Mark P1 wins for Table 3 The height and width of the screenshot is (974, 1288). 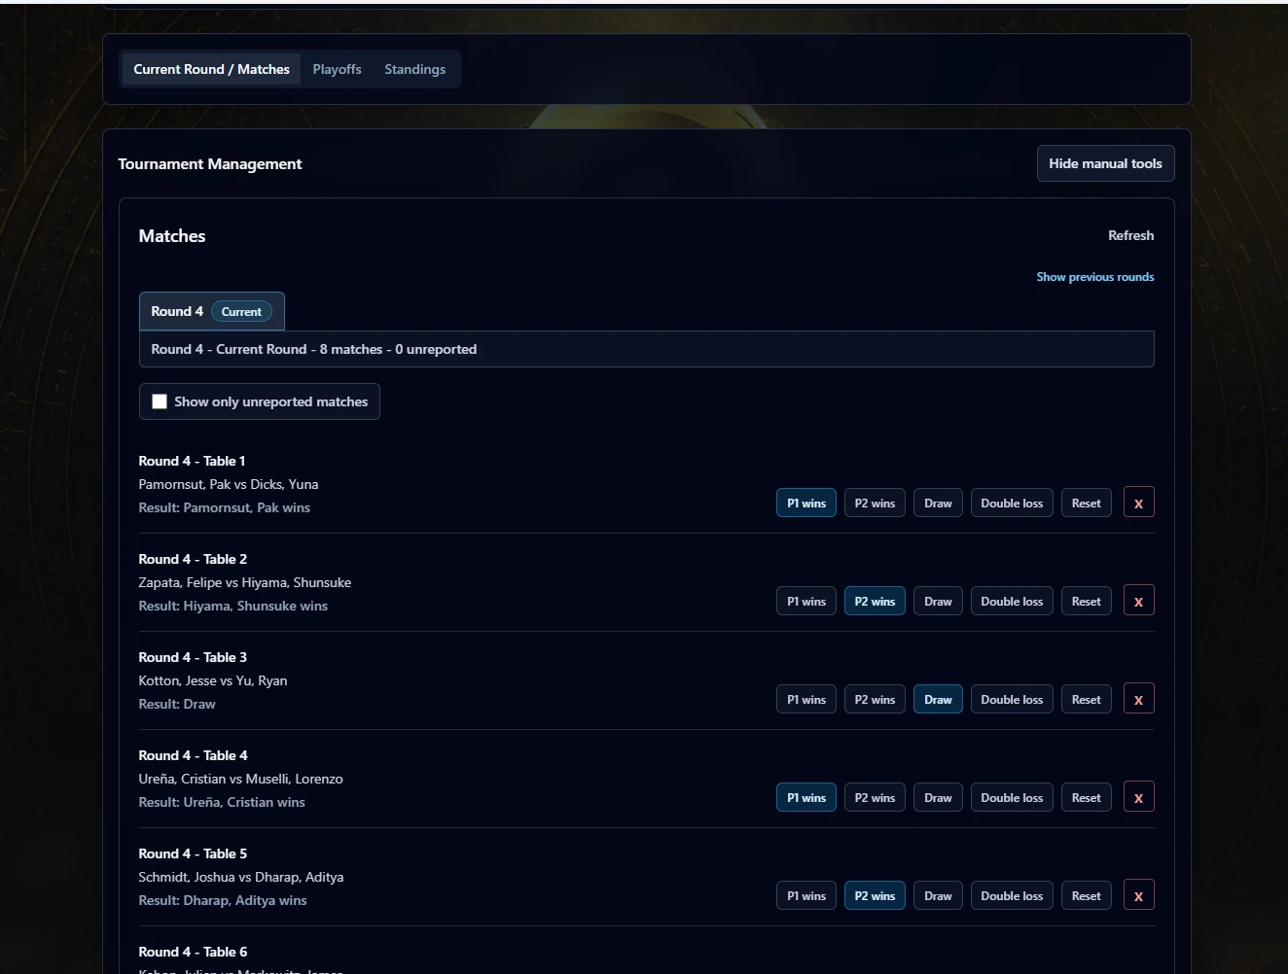tap(806, 699)
